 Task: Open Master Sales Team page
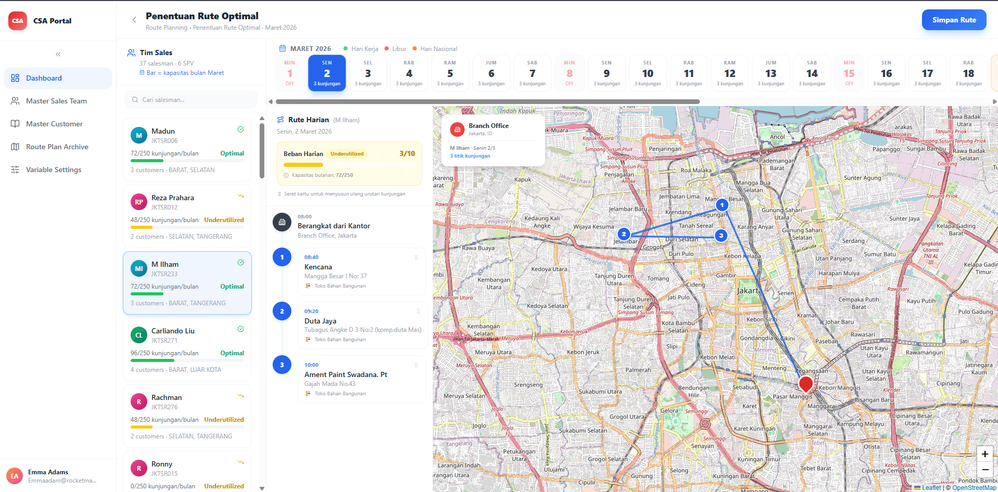pyautogui.click(x=58, y=101)
